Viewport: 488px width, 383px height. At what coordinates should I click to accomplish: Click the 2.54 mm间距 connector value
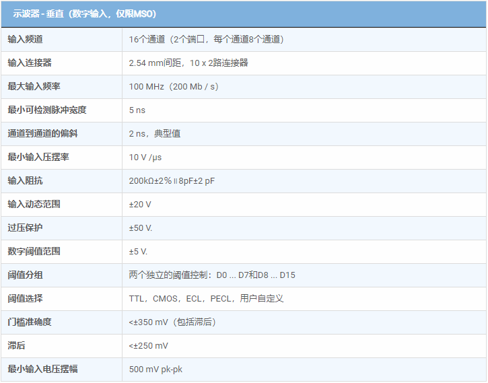[x=188, y=63]
